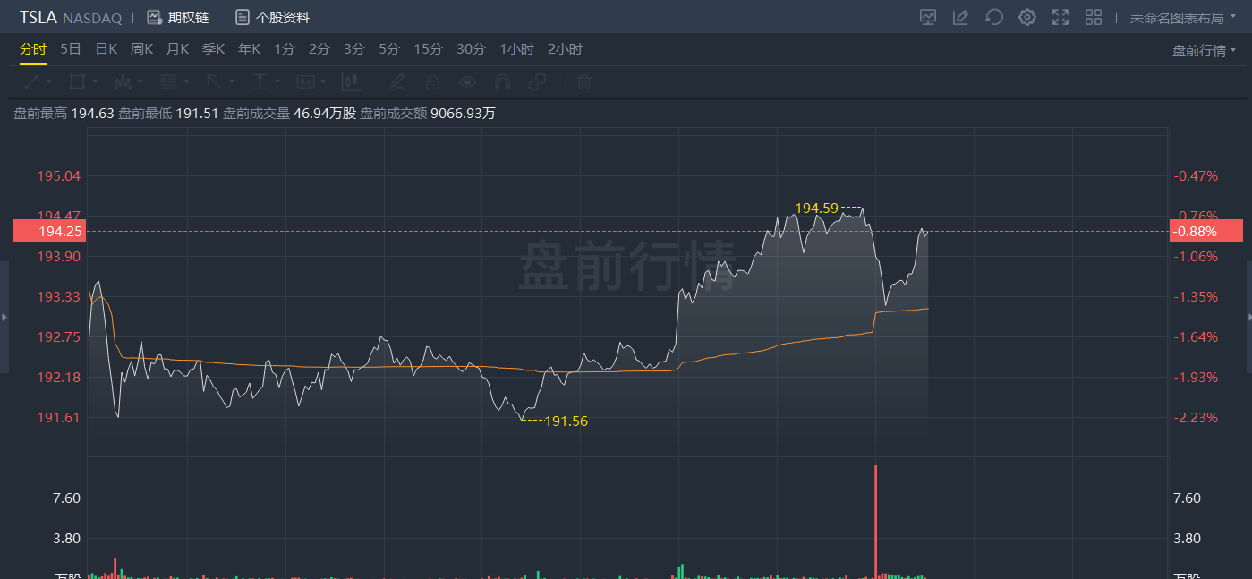The width and height of the screenshot is (1252, 579).
Task: Toggle drawings visibility eye icon
Action: point(467,82)
